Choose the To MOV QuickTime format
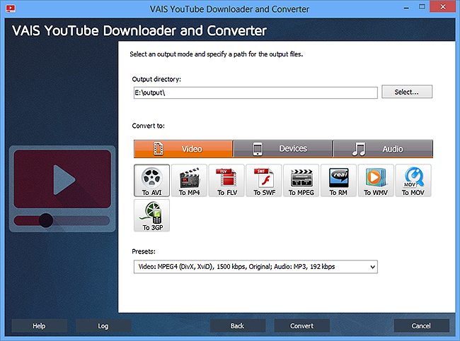Image resolution: width=460 pixels, height=341 pixels. point(413,180)
